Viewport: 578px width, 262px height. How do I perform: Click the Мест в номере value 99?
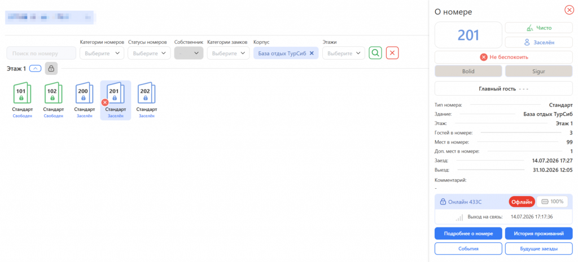click(570, 142)
